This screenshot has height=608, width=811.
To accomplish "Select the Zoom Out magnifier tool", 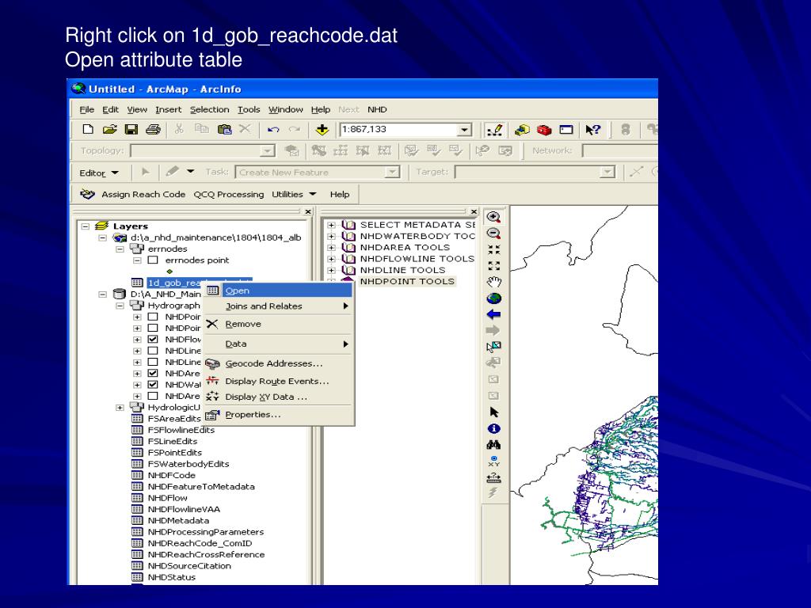I will pyautogui.click(x=494, y=234).
